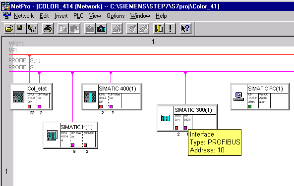Click the context Help arrow-question icon
Screen dimensions: 294x186
point(185,29)
